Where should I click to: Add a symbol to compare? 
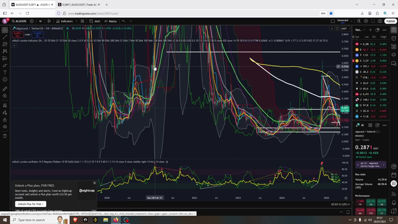coord(32,21)
